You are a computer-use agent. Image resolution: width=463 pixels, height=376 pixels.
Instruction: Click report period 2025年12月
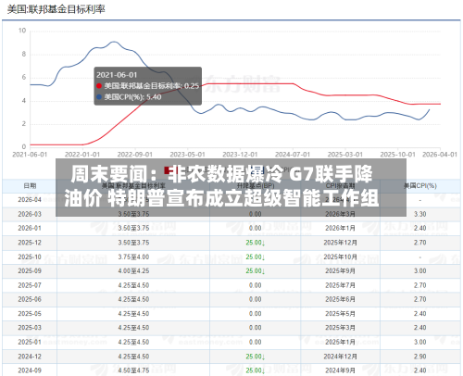click(x=340, y=243)
